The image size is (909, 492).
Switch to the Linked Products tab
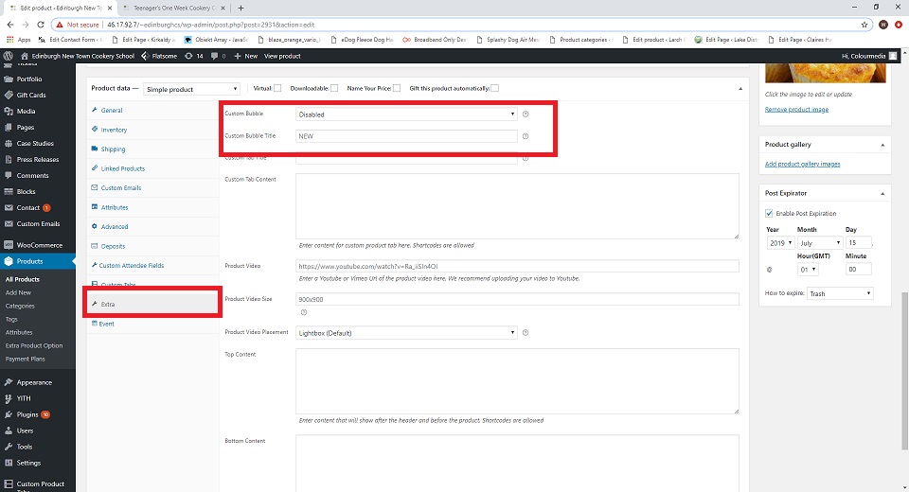tap(122, 168)
